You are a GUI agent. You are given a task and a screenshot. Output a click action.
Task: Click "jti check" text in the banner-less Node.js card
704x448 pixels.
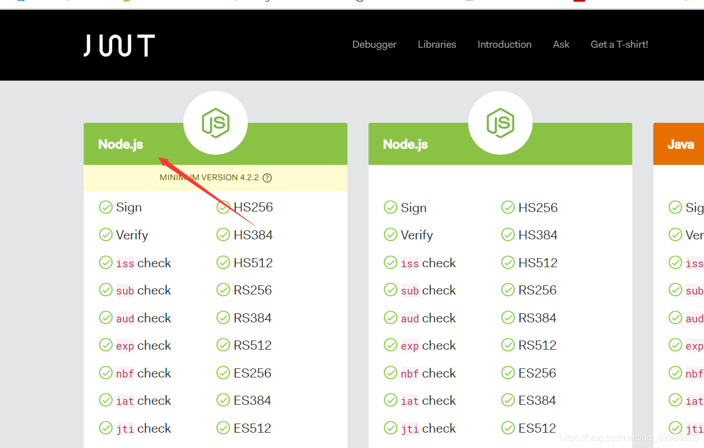point(428,428)
